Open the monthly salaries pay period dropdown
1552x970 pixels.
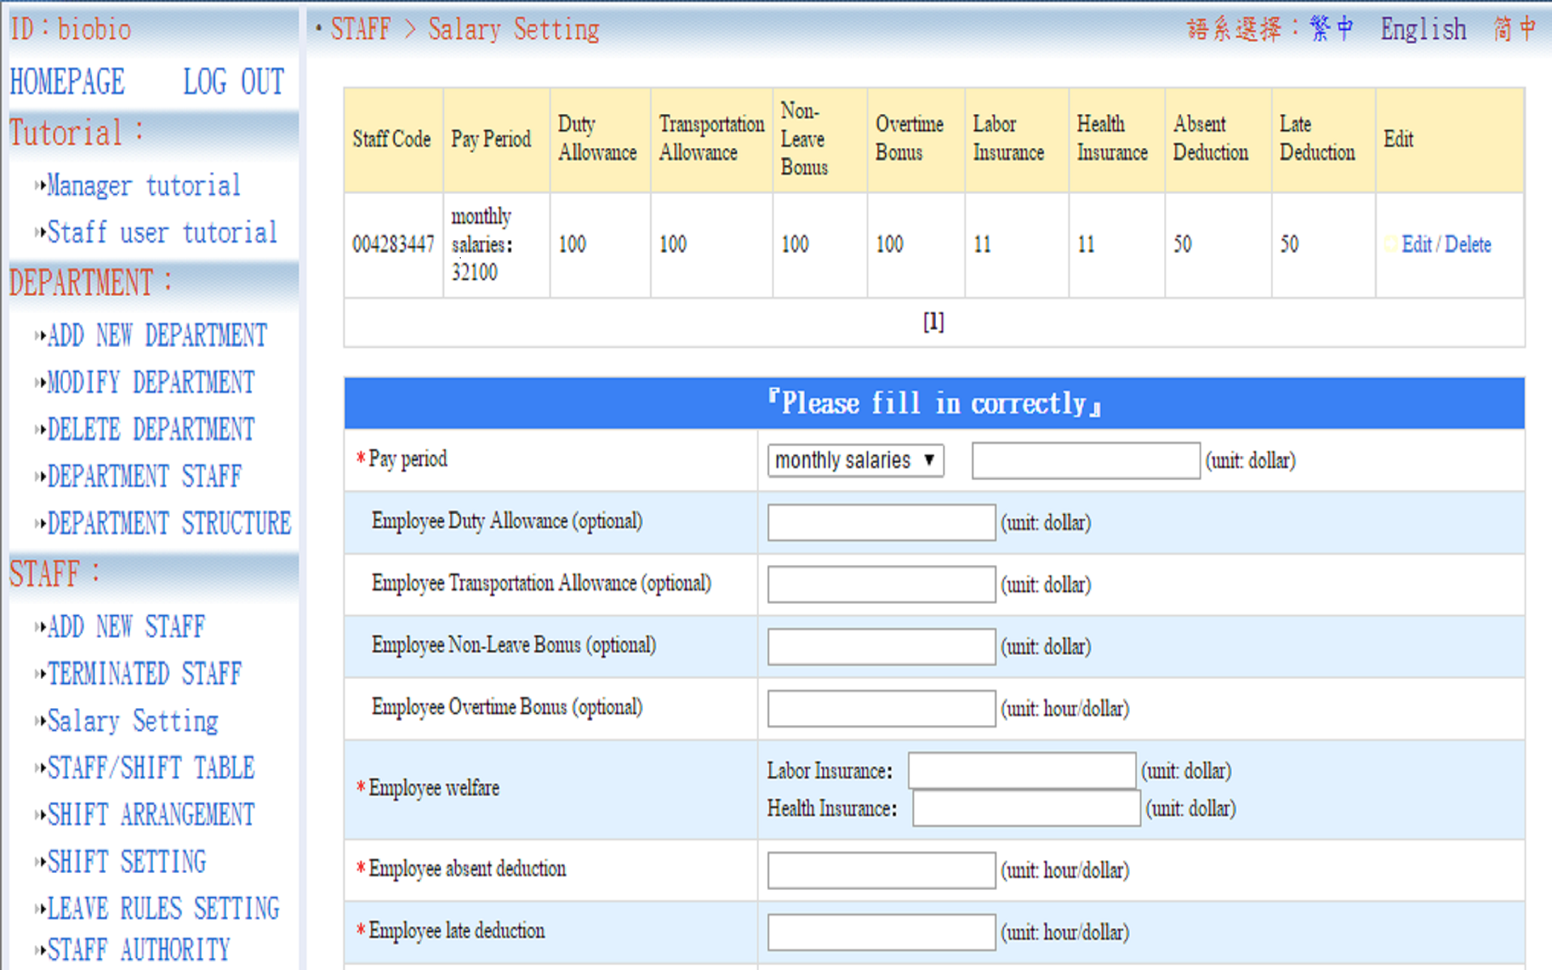(854, 461)
